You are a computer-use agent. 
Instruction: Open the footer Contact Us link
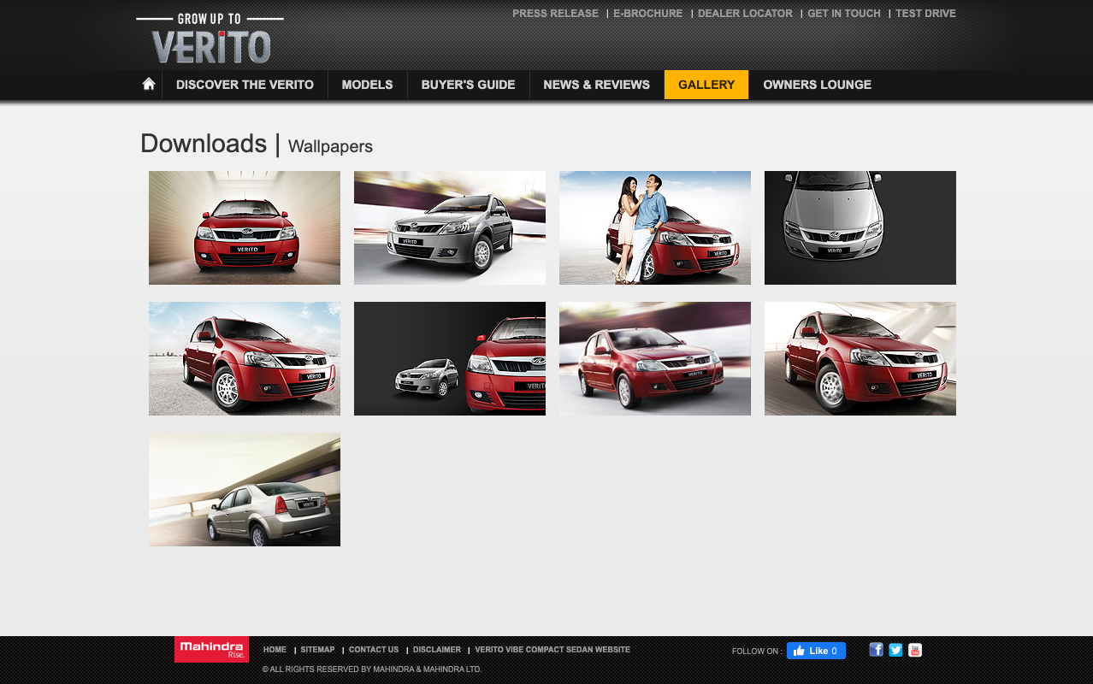(374, 650)
